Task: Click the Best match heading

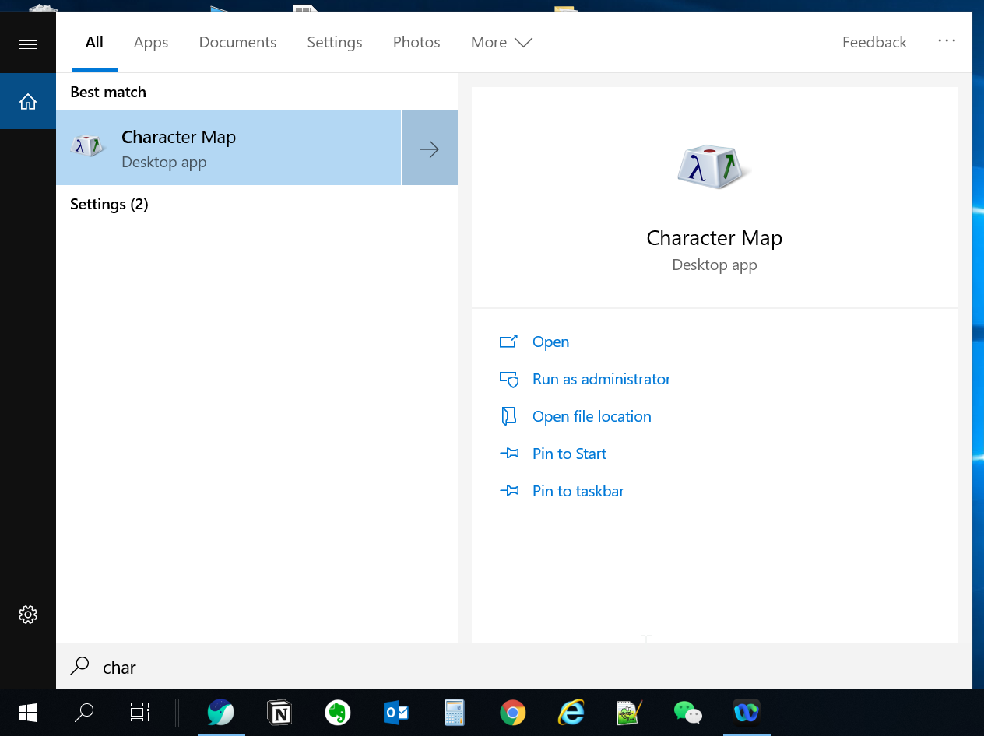Action: (108, 92)
